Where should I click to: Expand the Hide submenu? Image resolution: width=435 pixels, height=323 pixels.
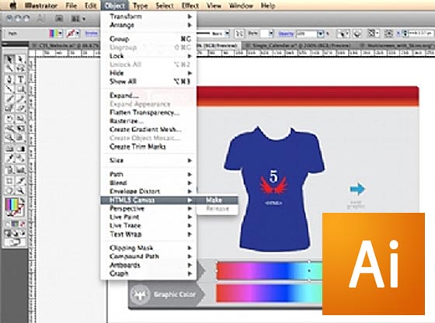[x=148, y=73]
